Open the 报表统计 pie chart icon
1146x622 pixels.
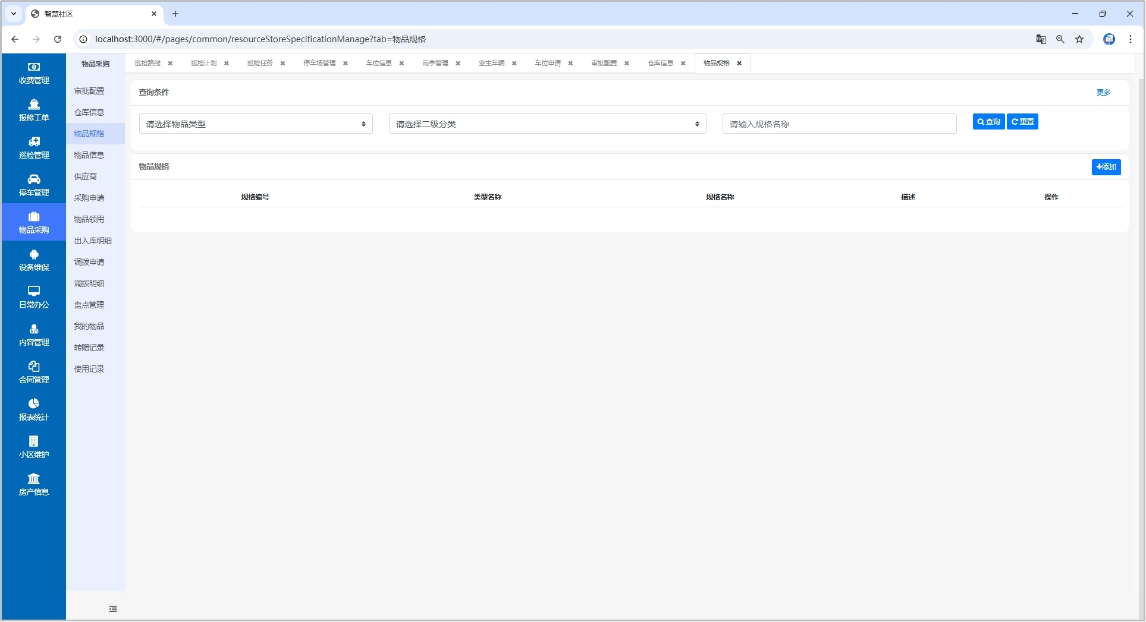tap(34, 404)
